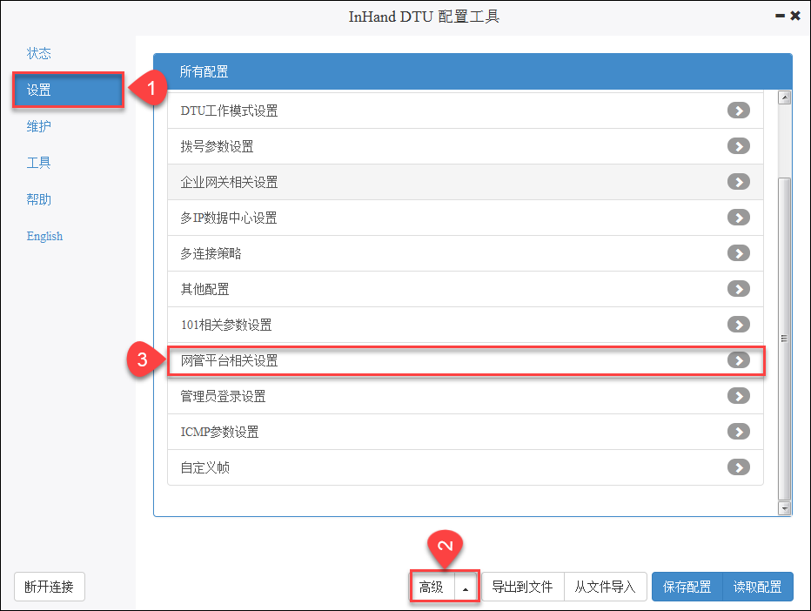Open 101相关参数设置 arrow icon
Screen dimensions: 811x611
(739, 325)
